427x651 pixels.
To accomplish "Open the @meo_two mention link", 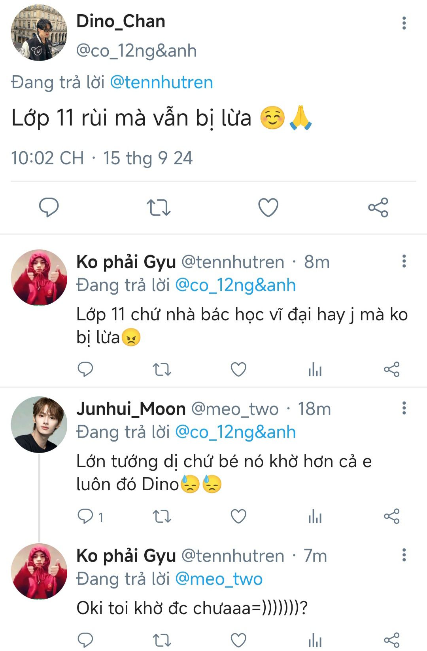I will tap(219, 579).
